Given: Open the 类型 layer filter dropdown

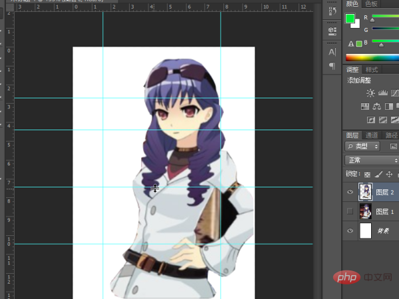Looking at the screenshot, I should 362,146.
